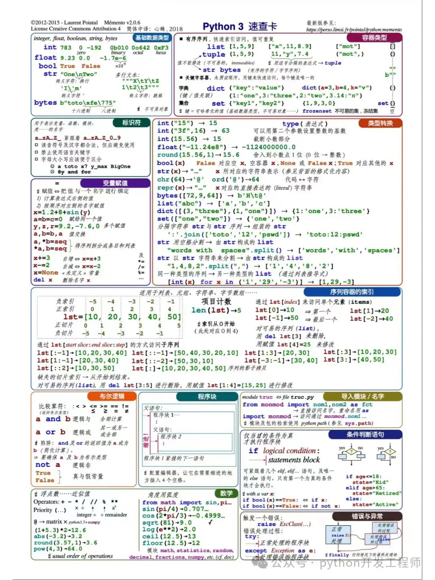Select the "a or b" expression
Screen dimensions: 435x580
tap(50, 432)
